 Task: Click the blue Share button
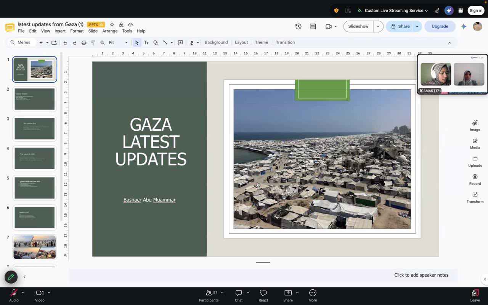pyautogui.click(x=400, y=26)
